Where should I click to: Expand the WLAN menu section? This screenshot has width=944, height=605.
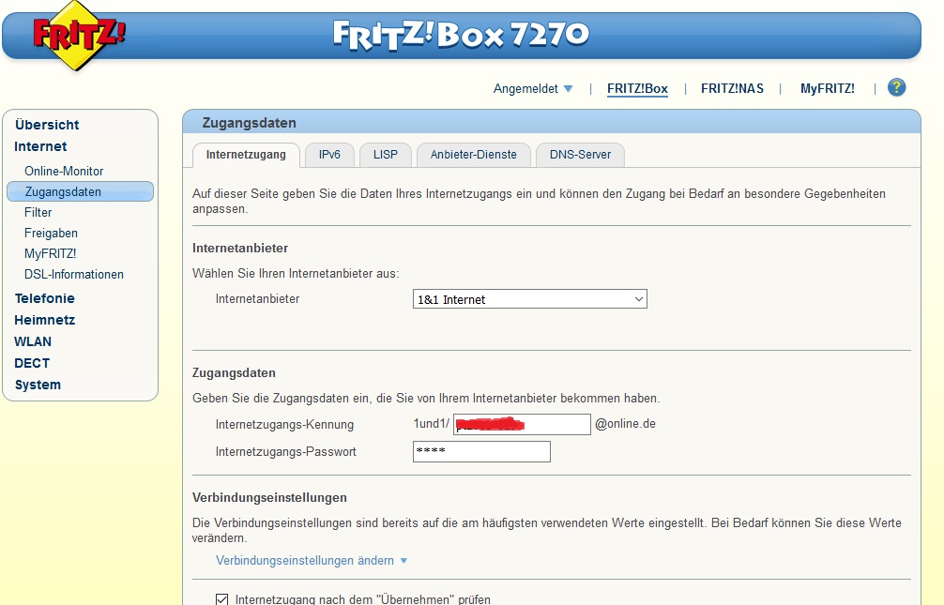click(33, 341)
